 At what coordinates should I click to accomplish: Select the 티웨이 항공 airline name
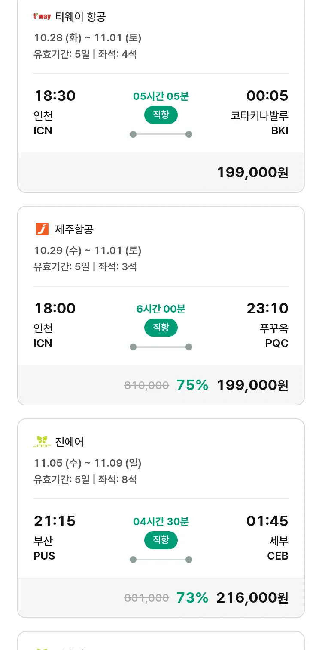coord(80,17)
